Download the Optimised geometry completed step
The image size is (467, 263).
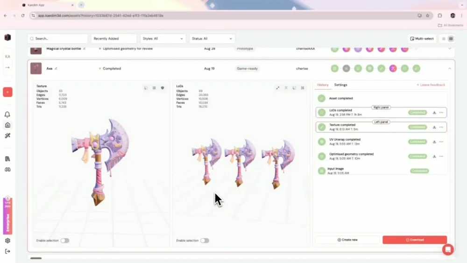pyautogui.click(x=434, y=156)
